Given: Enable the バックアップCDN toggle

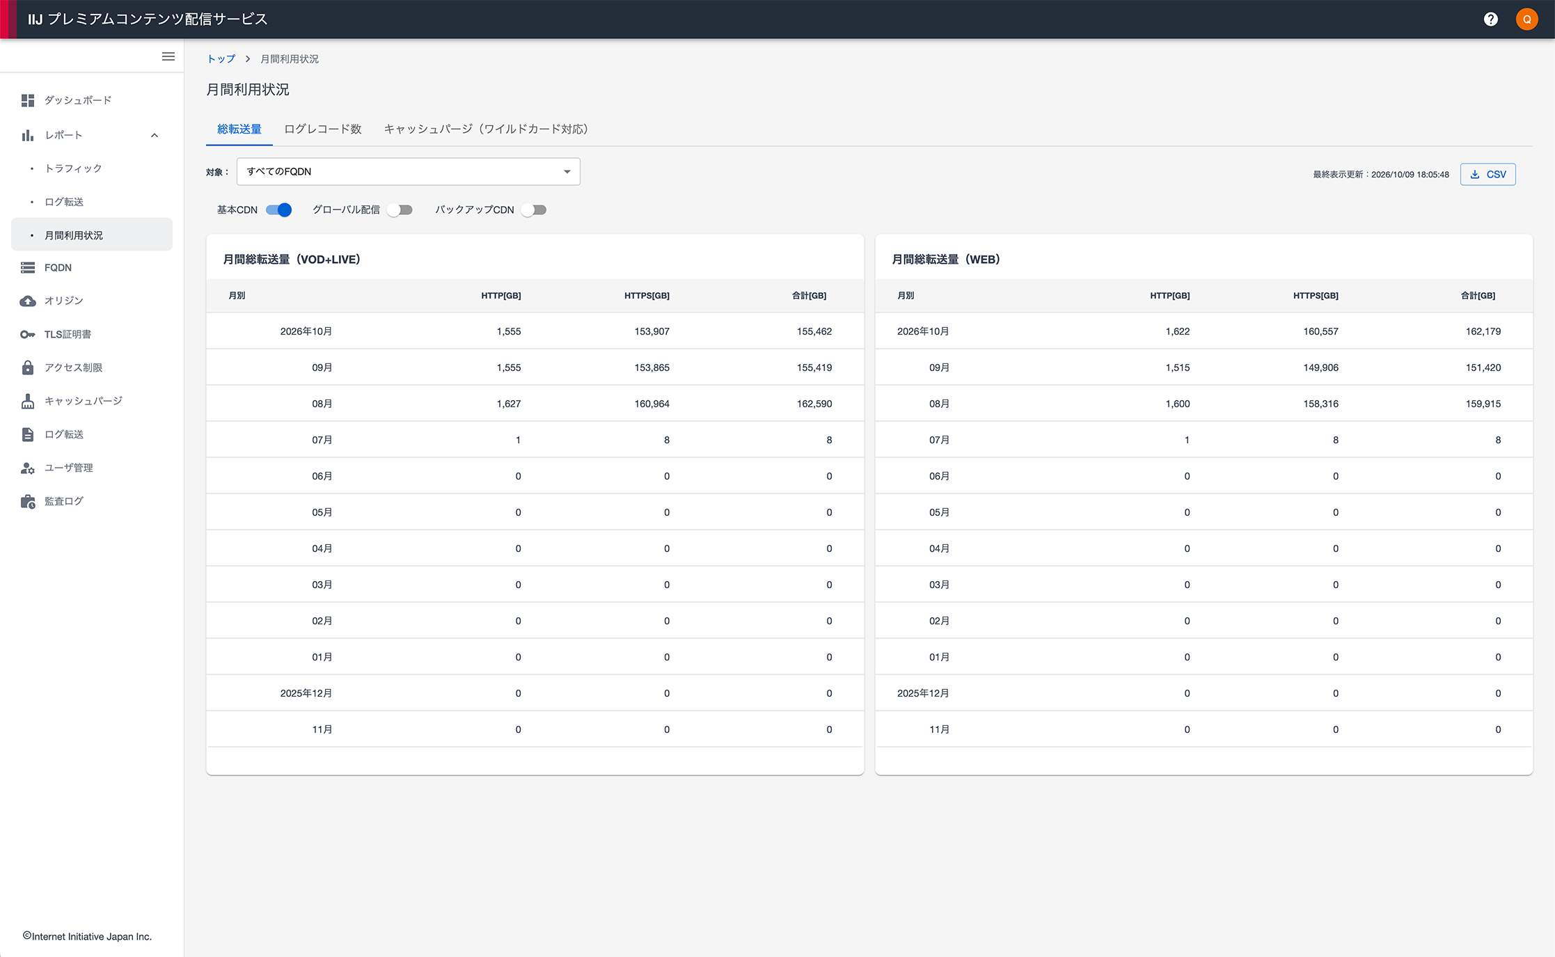Looking at the screenshot, I should tap(533, 209).
